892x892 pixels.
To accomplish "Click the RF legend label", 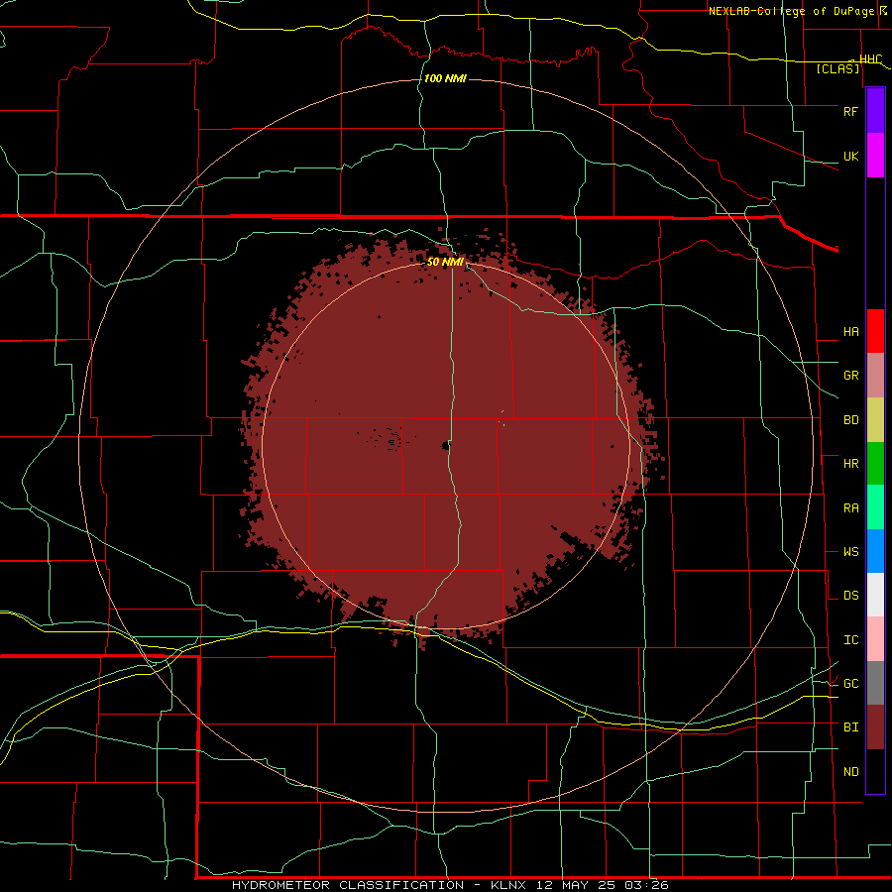I will [x=850, y=111].
